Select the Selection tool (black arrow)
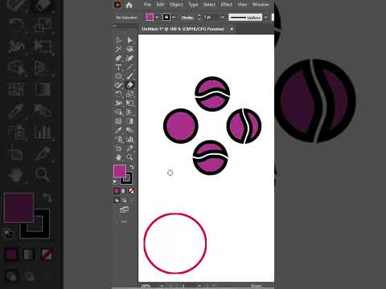The height and width of the screenshot is (289, 386). [119, 40]
